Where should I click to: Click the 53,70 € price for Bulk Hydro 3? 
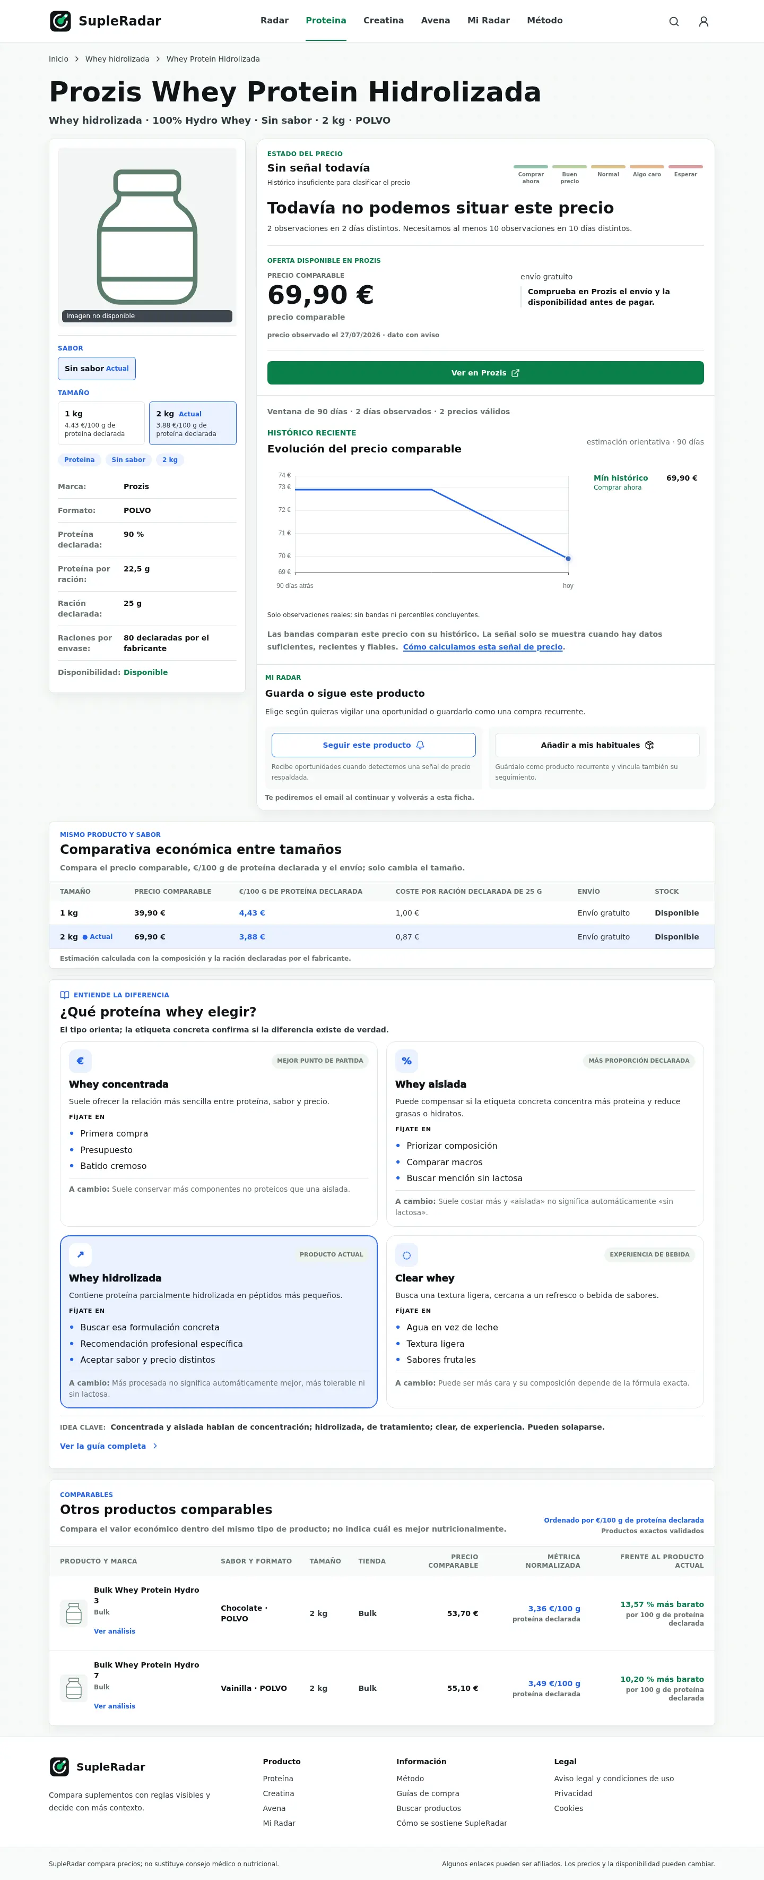click(463, 1613)
